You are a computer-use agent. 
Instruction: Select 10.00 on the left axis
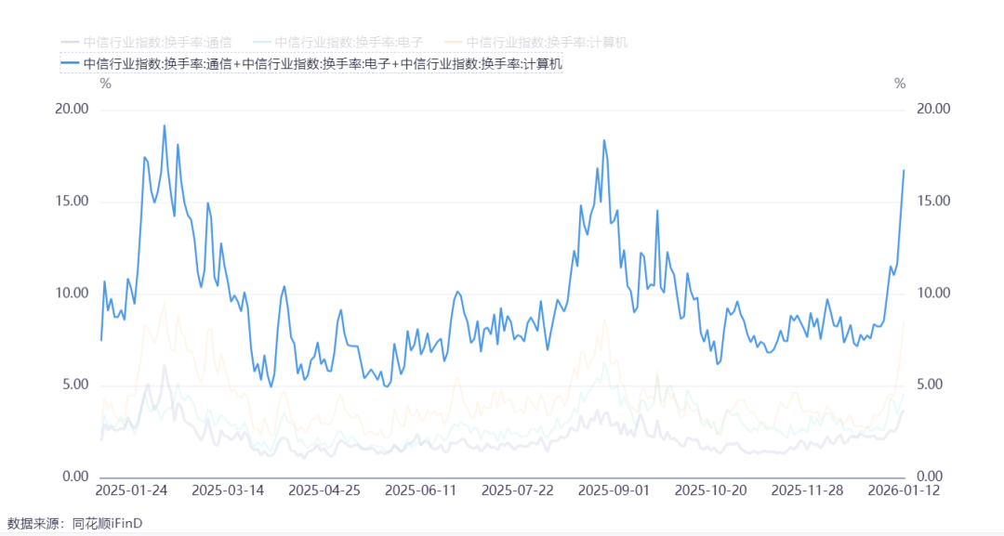click(x=72, y=293)
